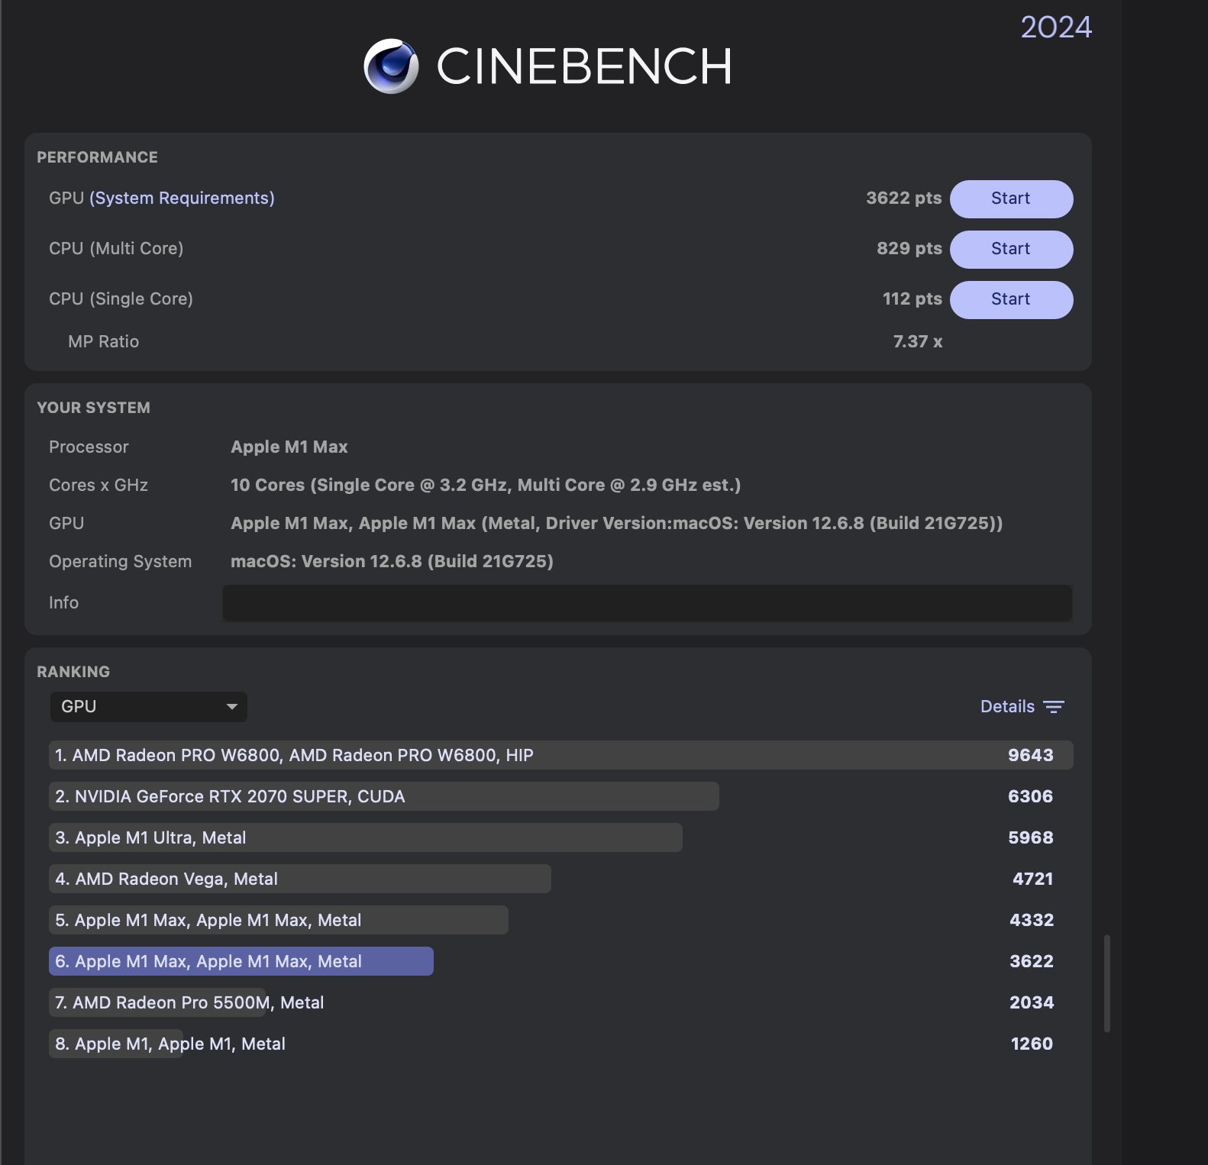Click the Processor label
Screen dimensions: 1208x1165
(x=89, y=447)
